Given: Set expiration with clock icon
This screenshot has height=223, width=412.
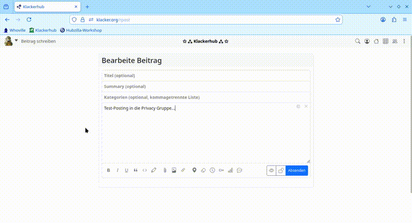Looking at the screenshot, I should (x=212, y=170).
